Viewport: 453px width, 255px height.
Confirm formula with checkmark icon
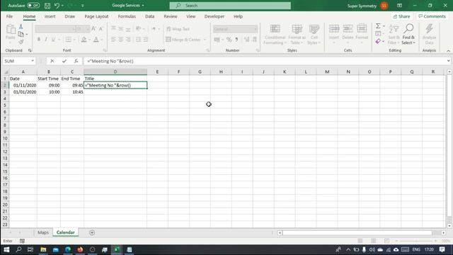click(64, 61)
